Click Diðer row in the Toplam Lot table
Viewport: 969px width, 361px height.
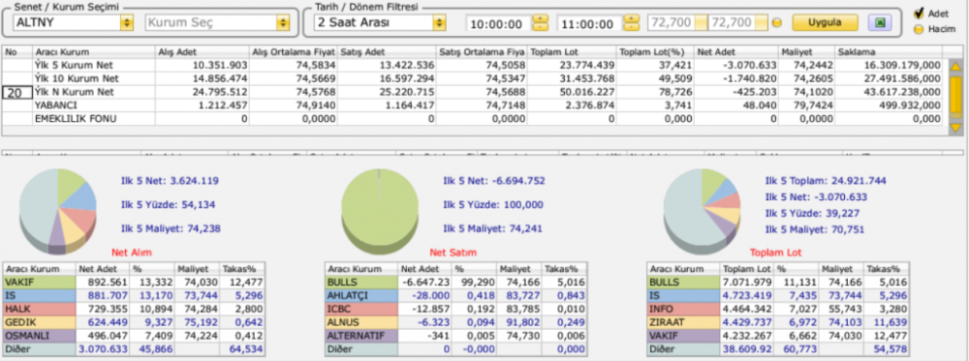778,349
